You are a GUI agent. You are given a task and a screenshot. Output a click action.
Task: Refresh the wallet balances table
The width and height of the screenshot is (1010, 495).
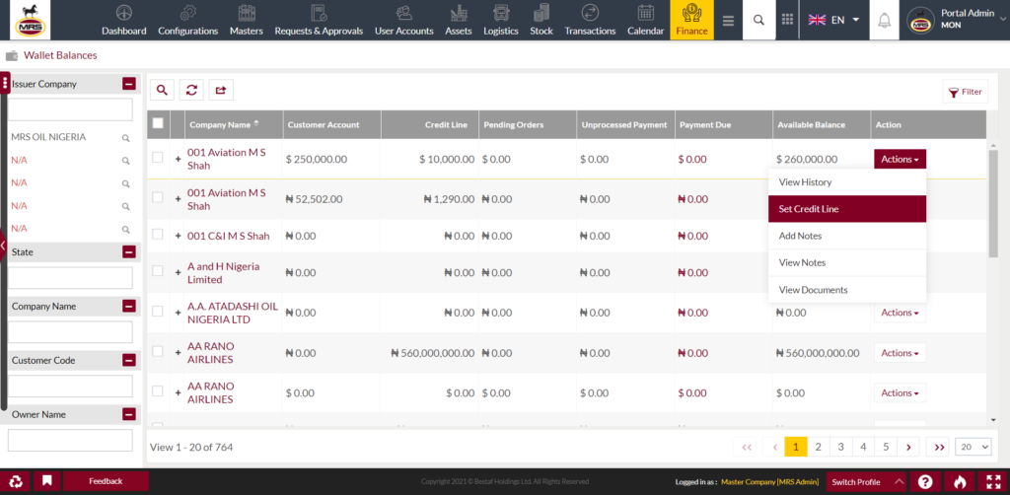click(191, 91)
